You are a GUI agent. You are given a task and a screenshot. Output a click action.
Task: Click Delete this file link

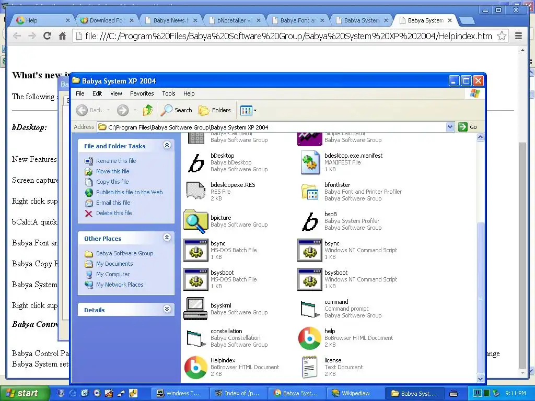point(113,213)
